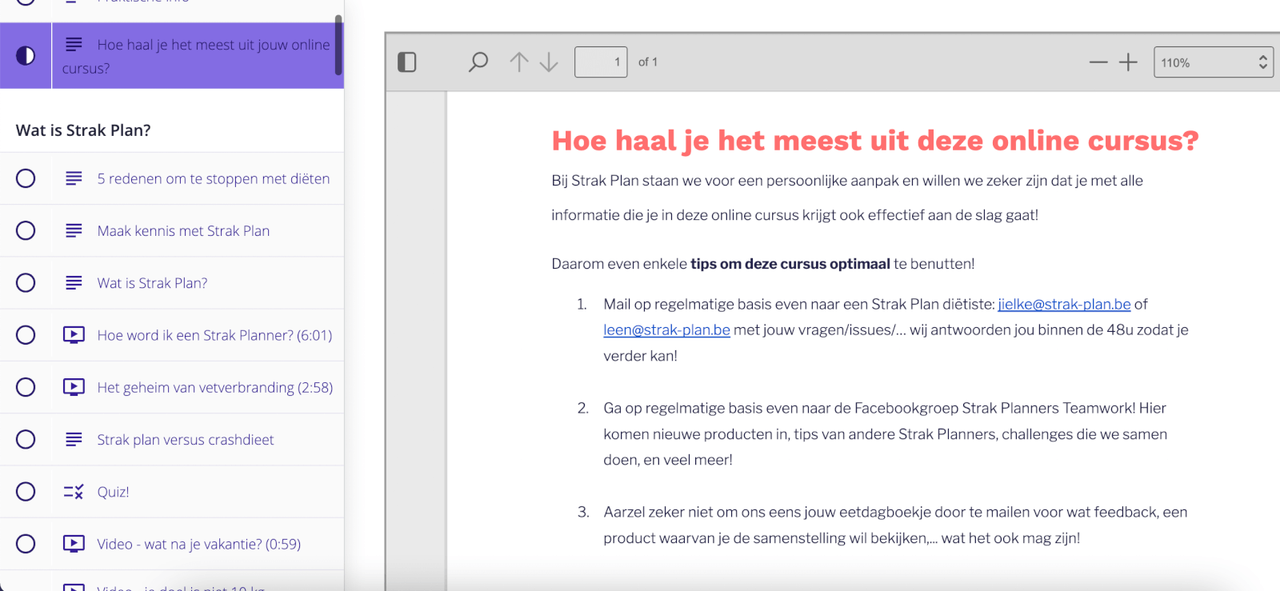Click the course sidebar scrollbar thumb
1280x591 pixels.
coord(339,46)
